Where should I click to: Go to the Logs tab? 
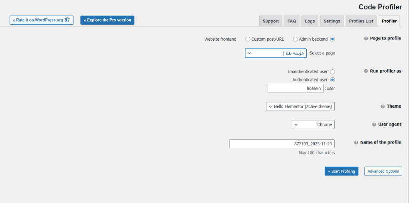310,21
